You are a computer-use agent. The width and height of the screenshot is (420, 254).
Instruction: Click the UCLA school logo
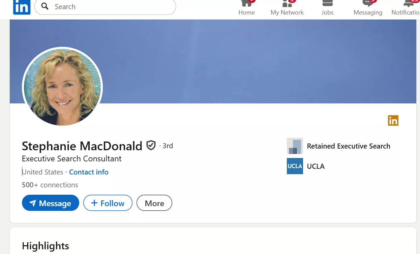(295, 166)
